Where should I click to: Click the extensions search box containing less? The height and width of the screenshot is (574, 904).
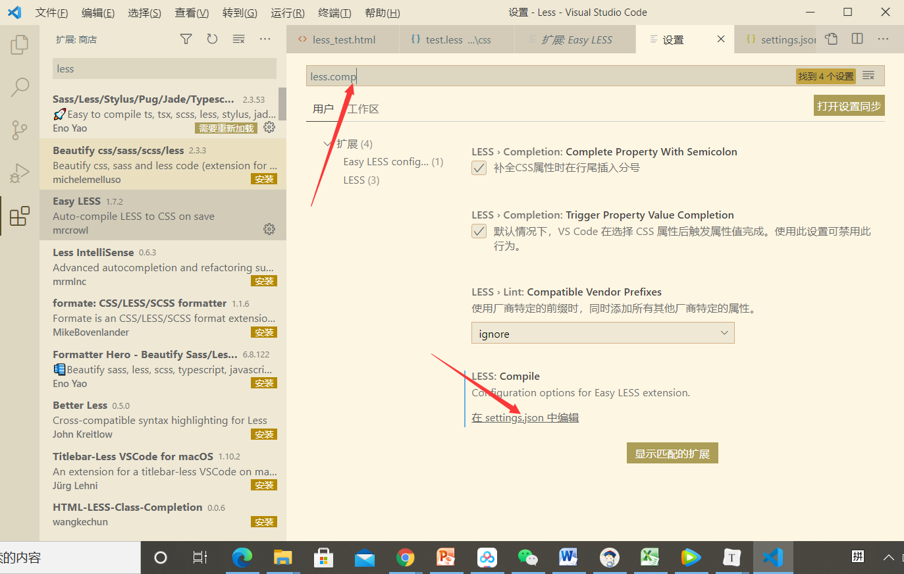(x=165, y=68)
